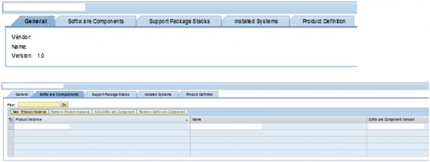The height and width of the screenshot is (162, 430).
Task: Click the Name column header
Action: (279, 120)
